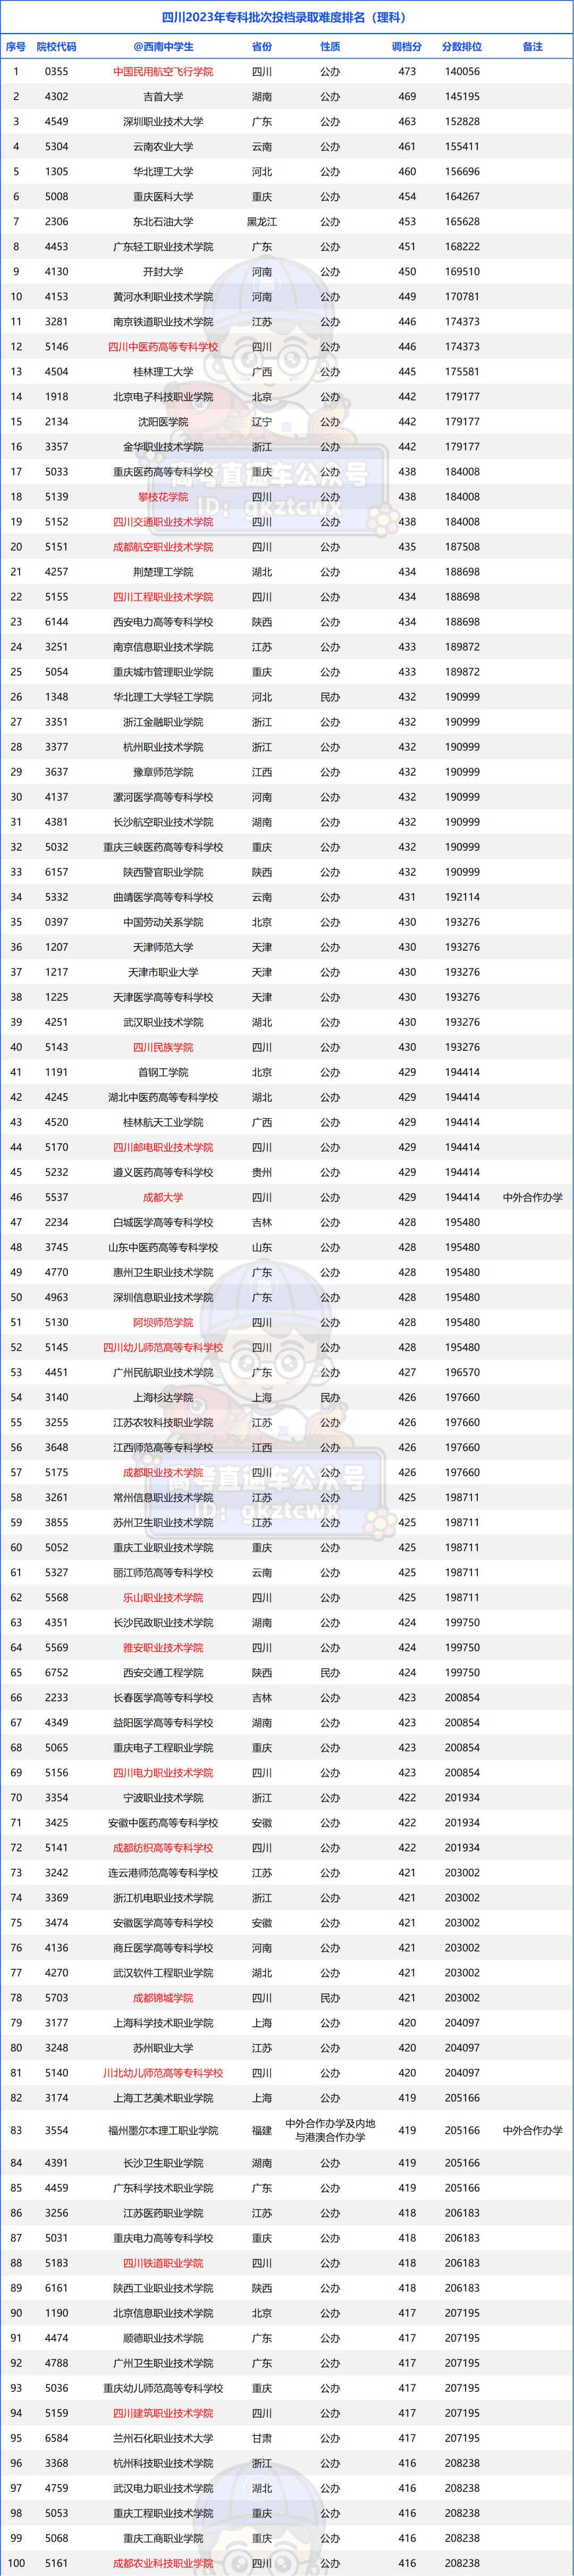Click 开封大学 school name

(x=163, y=272)
